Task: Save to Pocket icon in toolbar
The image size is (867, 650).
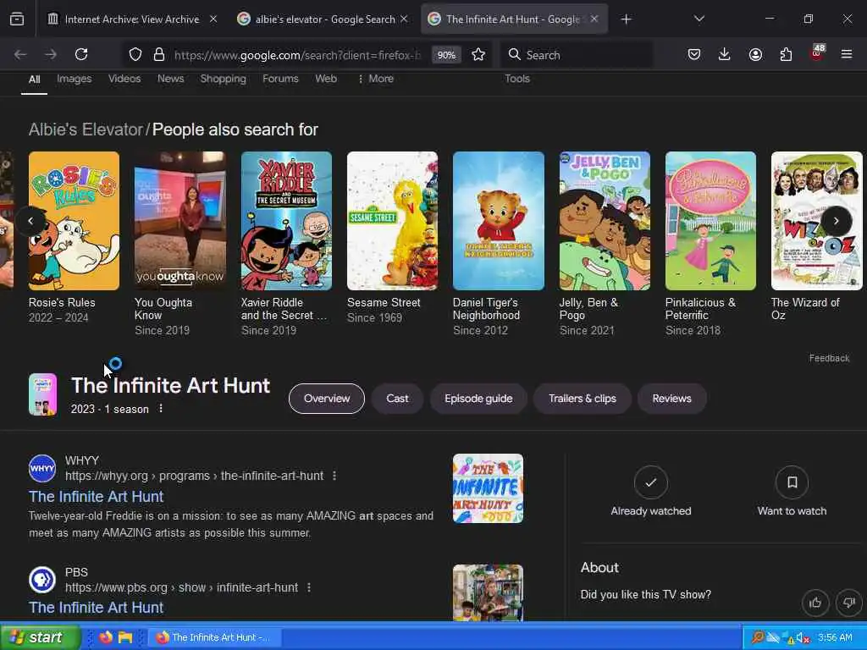Action: 694,54
